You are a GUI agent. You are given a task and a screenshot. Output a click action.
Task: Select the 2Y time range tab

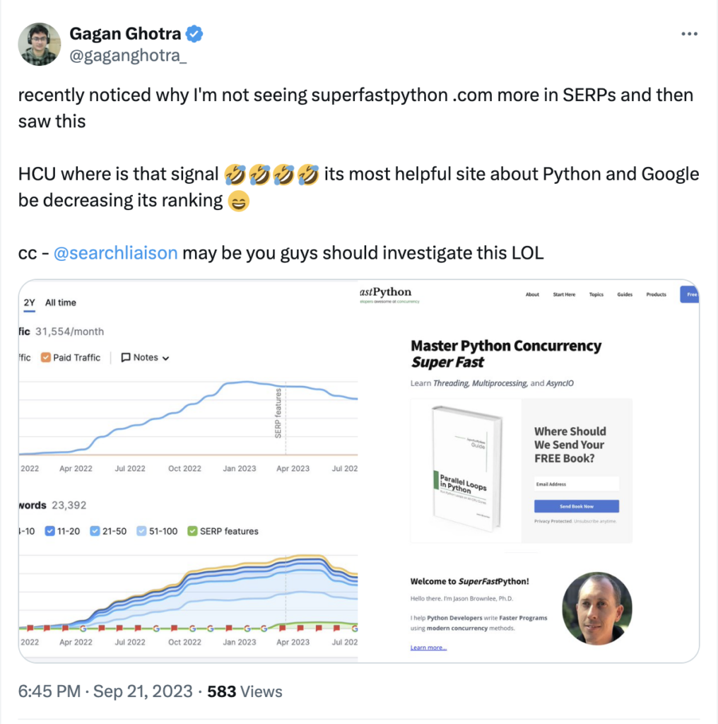coord(30,303)
